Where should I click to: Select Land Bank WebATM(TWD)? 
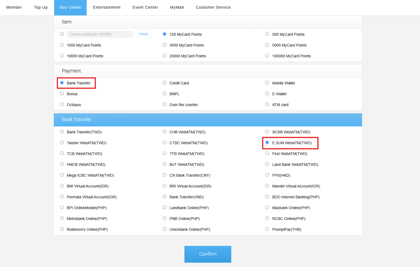[x=267, y=164]
